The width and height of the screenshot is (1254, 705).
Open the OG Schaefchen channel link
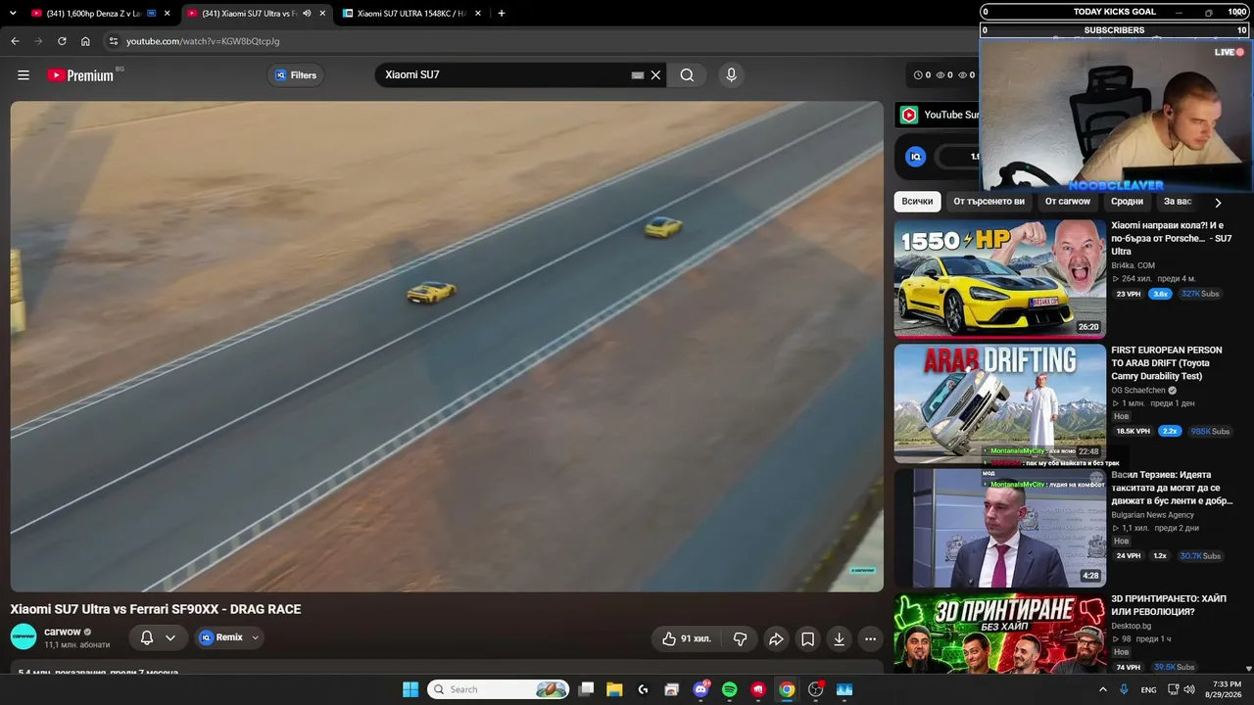point(1138,391)
